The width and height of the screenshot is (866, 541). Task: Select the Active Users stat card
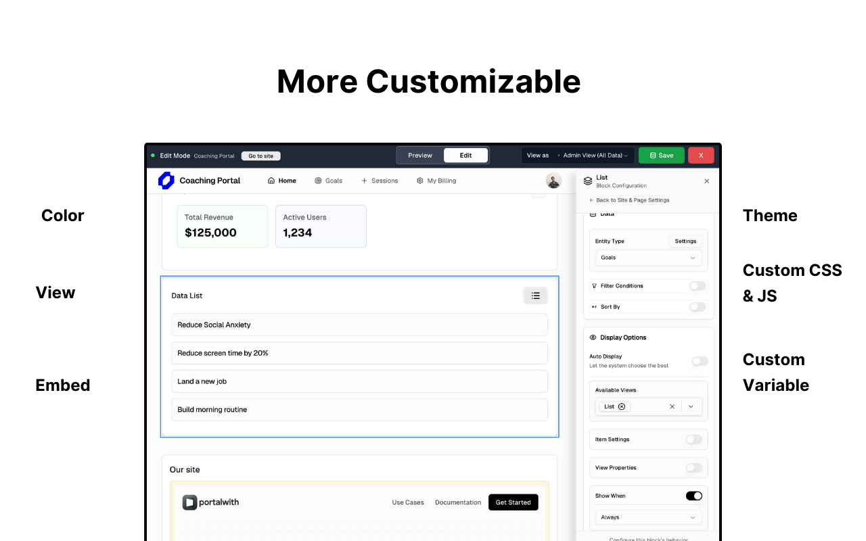tap(321, 227)
